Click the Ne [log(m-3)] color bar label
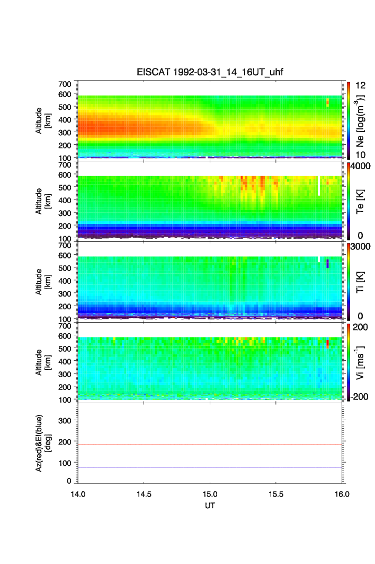The image size is (375, 564). coord(360,121)
